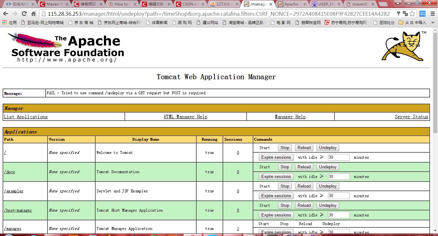Undeploy the root / application
The image size is (438, 236).
tap(328, 148)
